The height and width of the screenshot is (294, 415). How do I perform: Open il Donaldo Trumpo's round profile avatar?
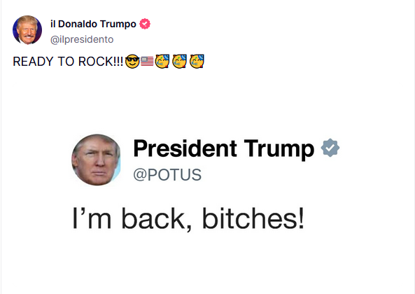pyautogui.click(x=27, y=30)
